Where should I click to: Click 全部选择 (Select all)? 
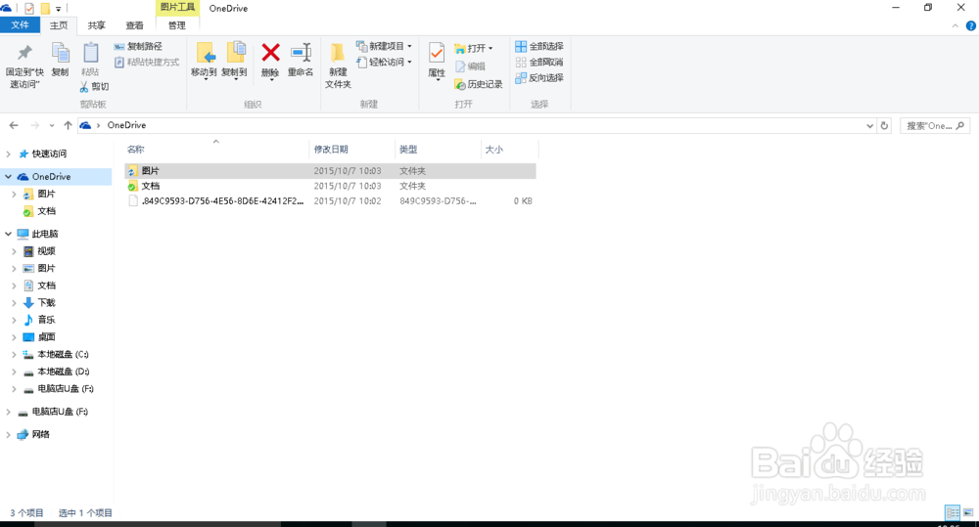click(539, 46)
